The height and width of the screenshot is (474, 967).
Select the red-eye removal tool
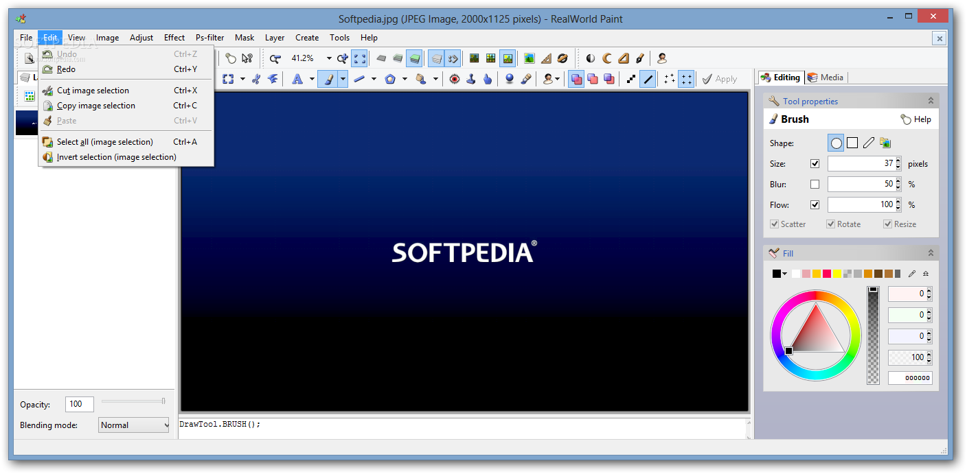[x=455, y=79]
